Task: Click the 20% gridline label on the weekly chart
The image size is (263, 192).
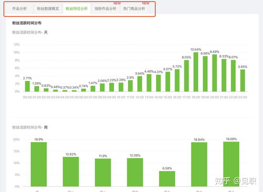Action: (16, 139)
